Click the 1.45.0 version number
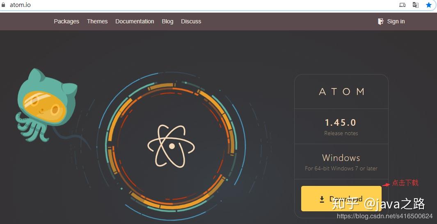The height and width of the screenshot is (224, 437). click(x=341, y=122)
